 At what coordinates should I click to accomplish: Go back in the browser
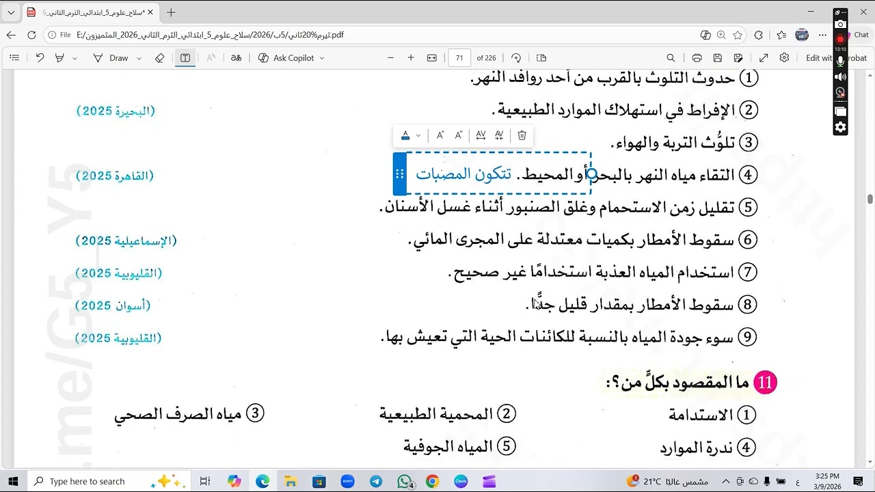coord(11,35)
